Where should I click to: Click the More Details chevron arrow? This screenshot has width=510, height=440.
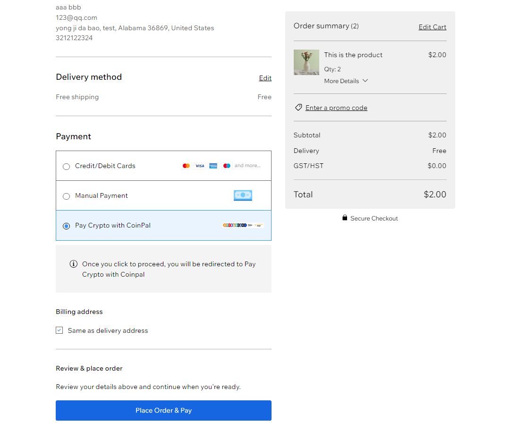point(365,80)
